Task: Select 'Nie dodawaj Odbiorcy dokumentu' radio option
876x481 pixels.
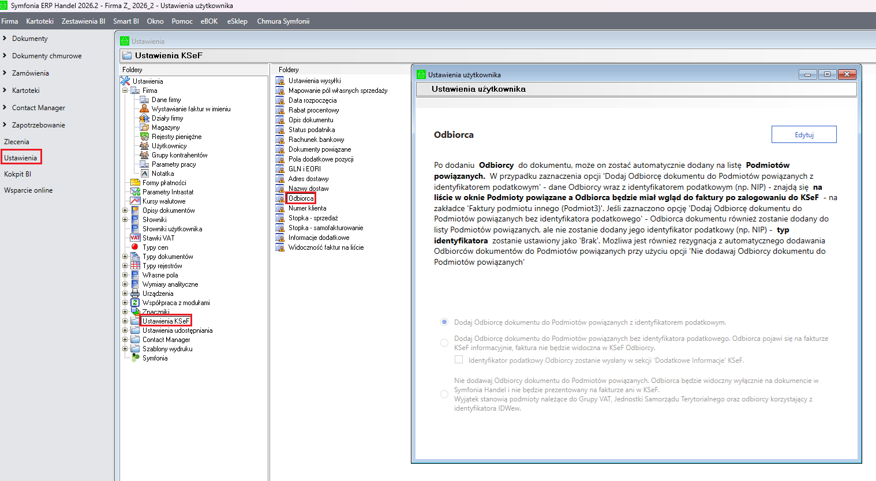Action: coord(444,394)
